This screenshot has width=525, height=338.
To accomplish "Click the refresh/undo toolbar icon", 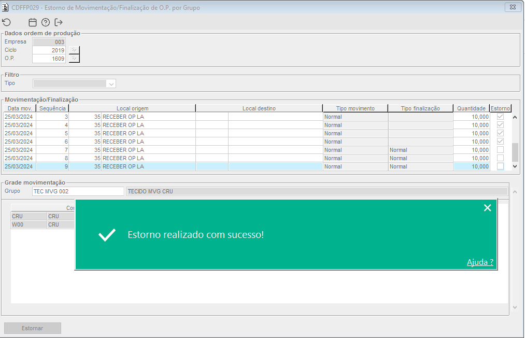I will pyautogui.click(x=7, y=22).
